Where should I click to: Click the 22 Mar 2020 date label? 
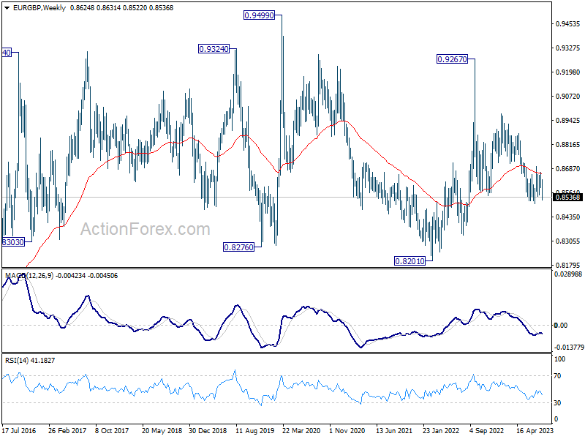click(x=301, y=430)
